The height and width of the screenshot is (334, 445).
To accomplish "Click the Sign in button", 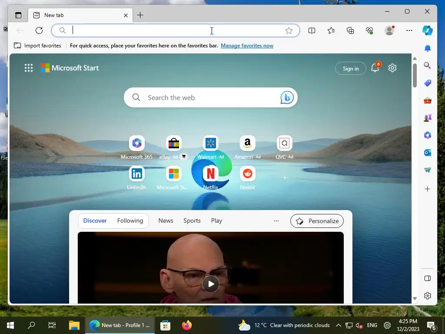I will pos(351,68).
